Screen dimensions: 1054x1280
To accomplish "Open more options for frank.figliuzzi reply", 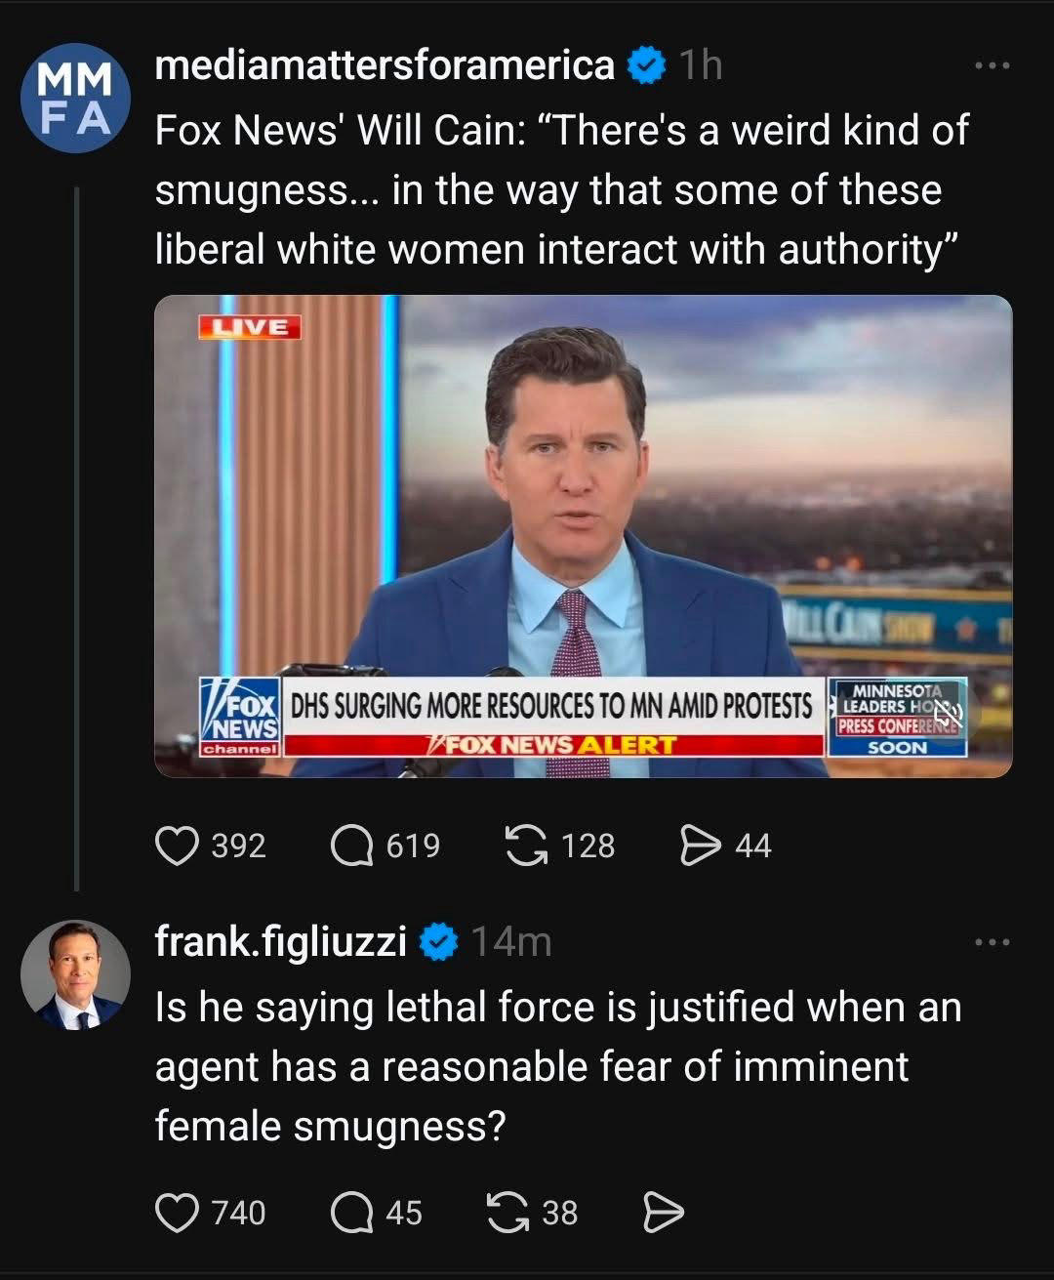I will [x=993, y=942].
